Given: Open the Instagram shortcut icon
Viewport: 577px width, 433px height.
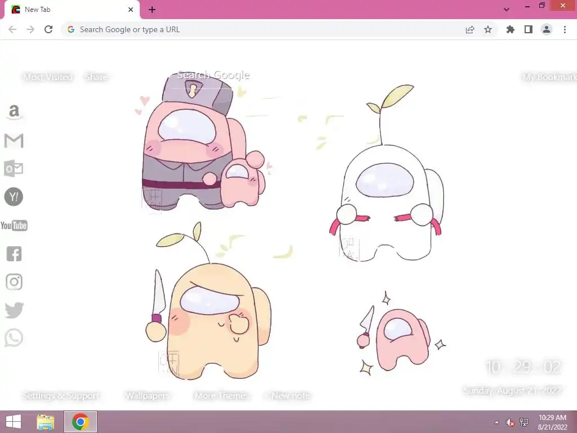Looking at the screenshot, I should 14,282.
